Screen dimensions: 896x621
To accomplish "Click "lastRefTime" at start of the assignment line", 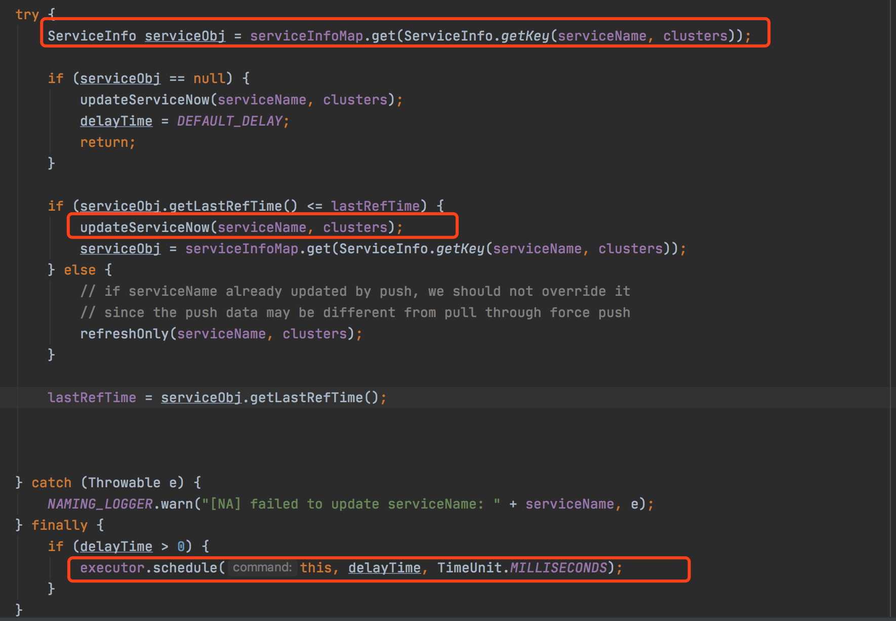I will pyautogui.click(x=92, y=398).
